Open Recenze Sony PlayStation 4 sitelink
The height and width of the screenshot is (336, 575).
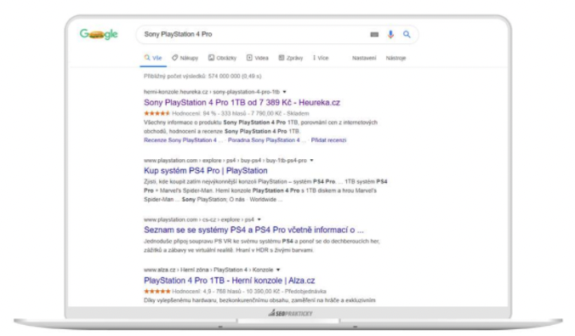click(183, 140)
